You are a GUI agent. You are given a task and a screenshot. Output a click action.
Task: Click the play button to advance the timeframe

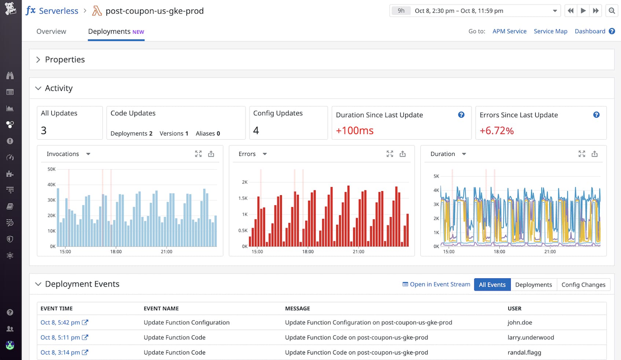583,11
